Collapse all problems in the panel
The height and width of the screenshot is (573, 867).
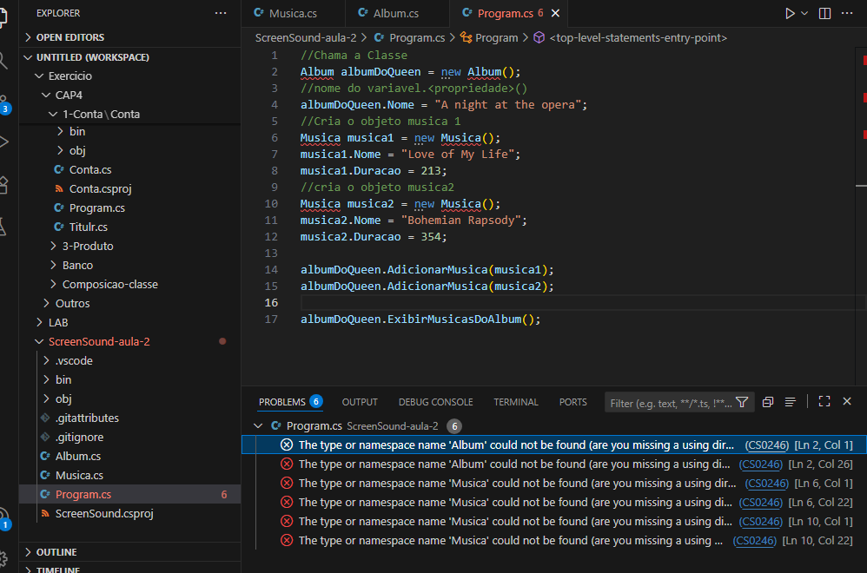768,402
